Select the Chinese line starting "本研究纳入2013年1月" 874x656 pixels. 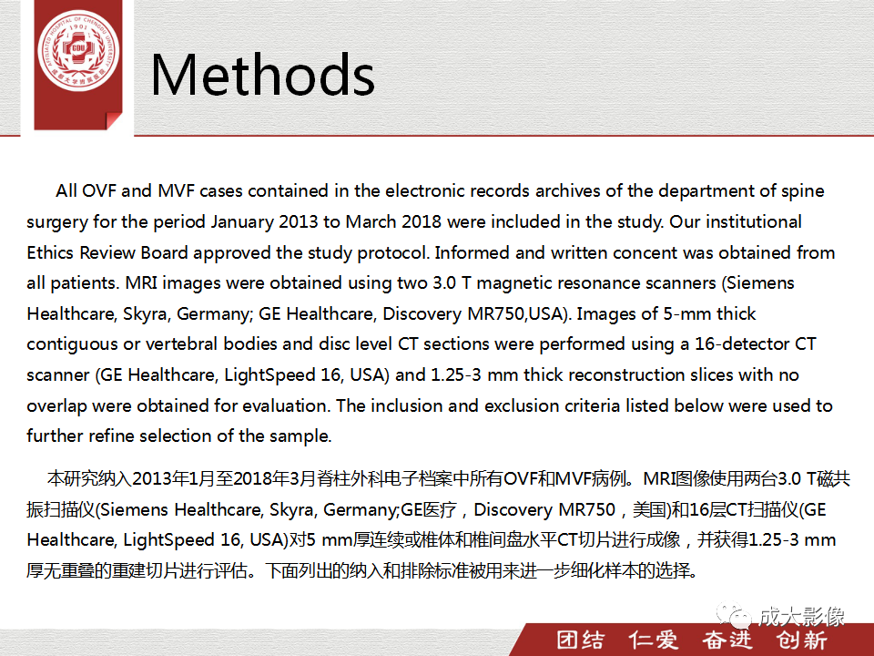449,479
